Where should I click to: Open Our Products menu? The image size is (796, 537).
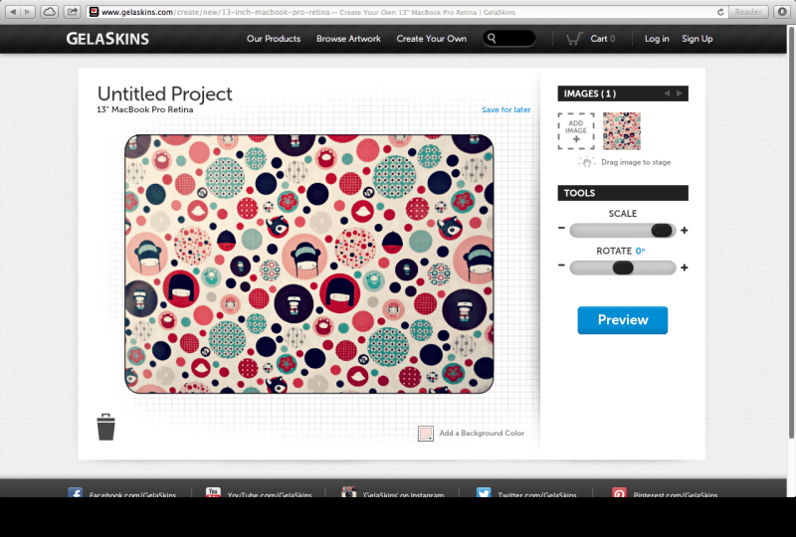point(273,39)
